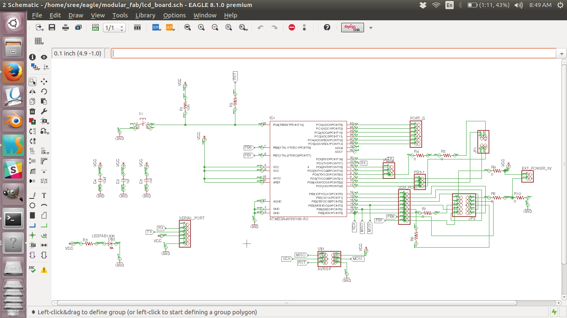The image size is (567, 318).
Task: Click the Zoom out icon
Action: coord(215,27)
